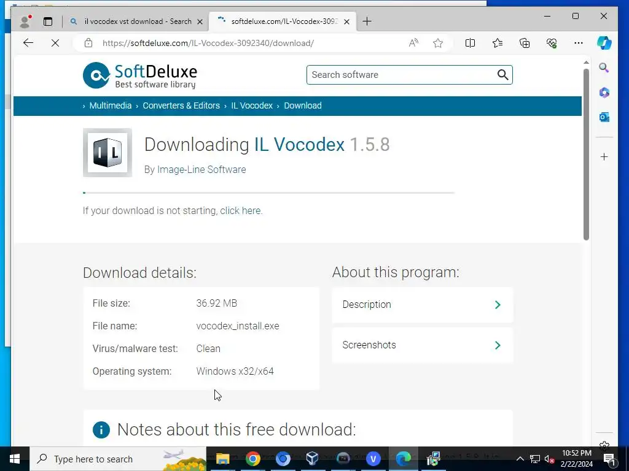The height and width of the screenshot is (471, 629).
Task: Open VirtualBox cube icon in taskbar
Action: tap(313, 459)
